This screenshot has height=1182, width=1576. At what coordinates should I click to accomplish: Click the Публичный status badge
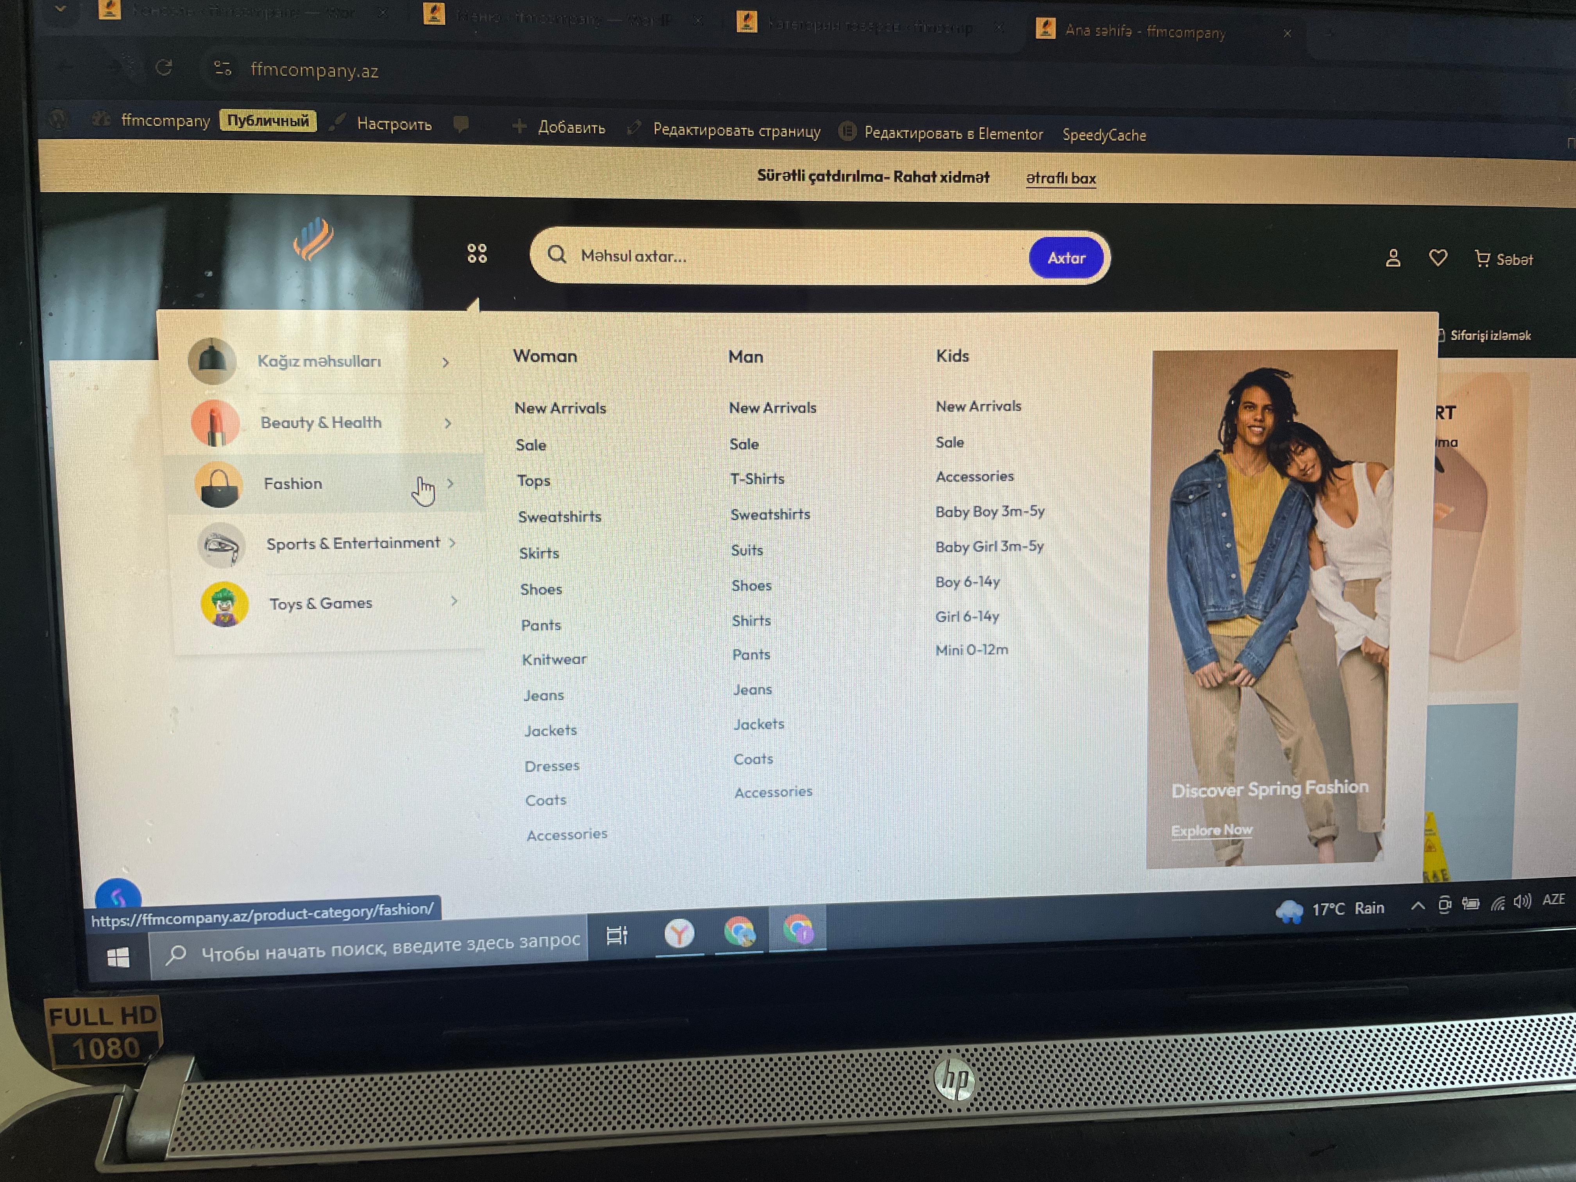(x=268, y=120)
